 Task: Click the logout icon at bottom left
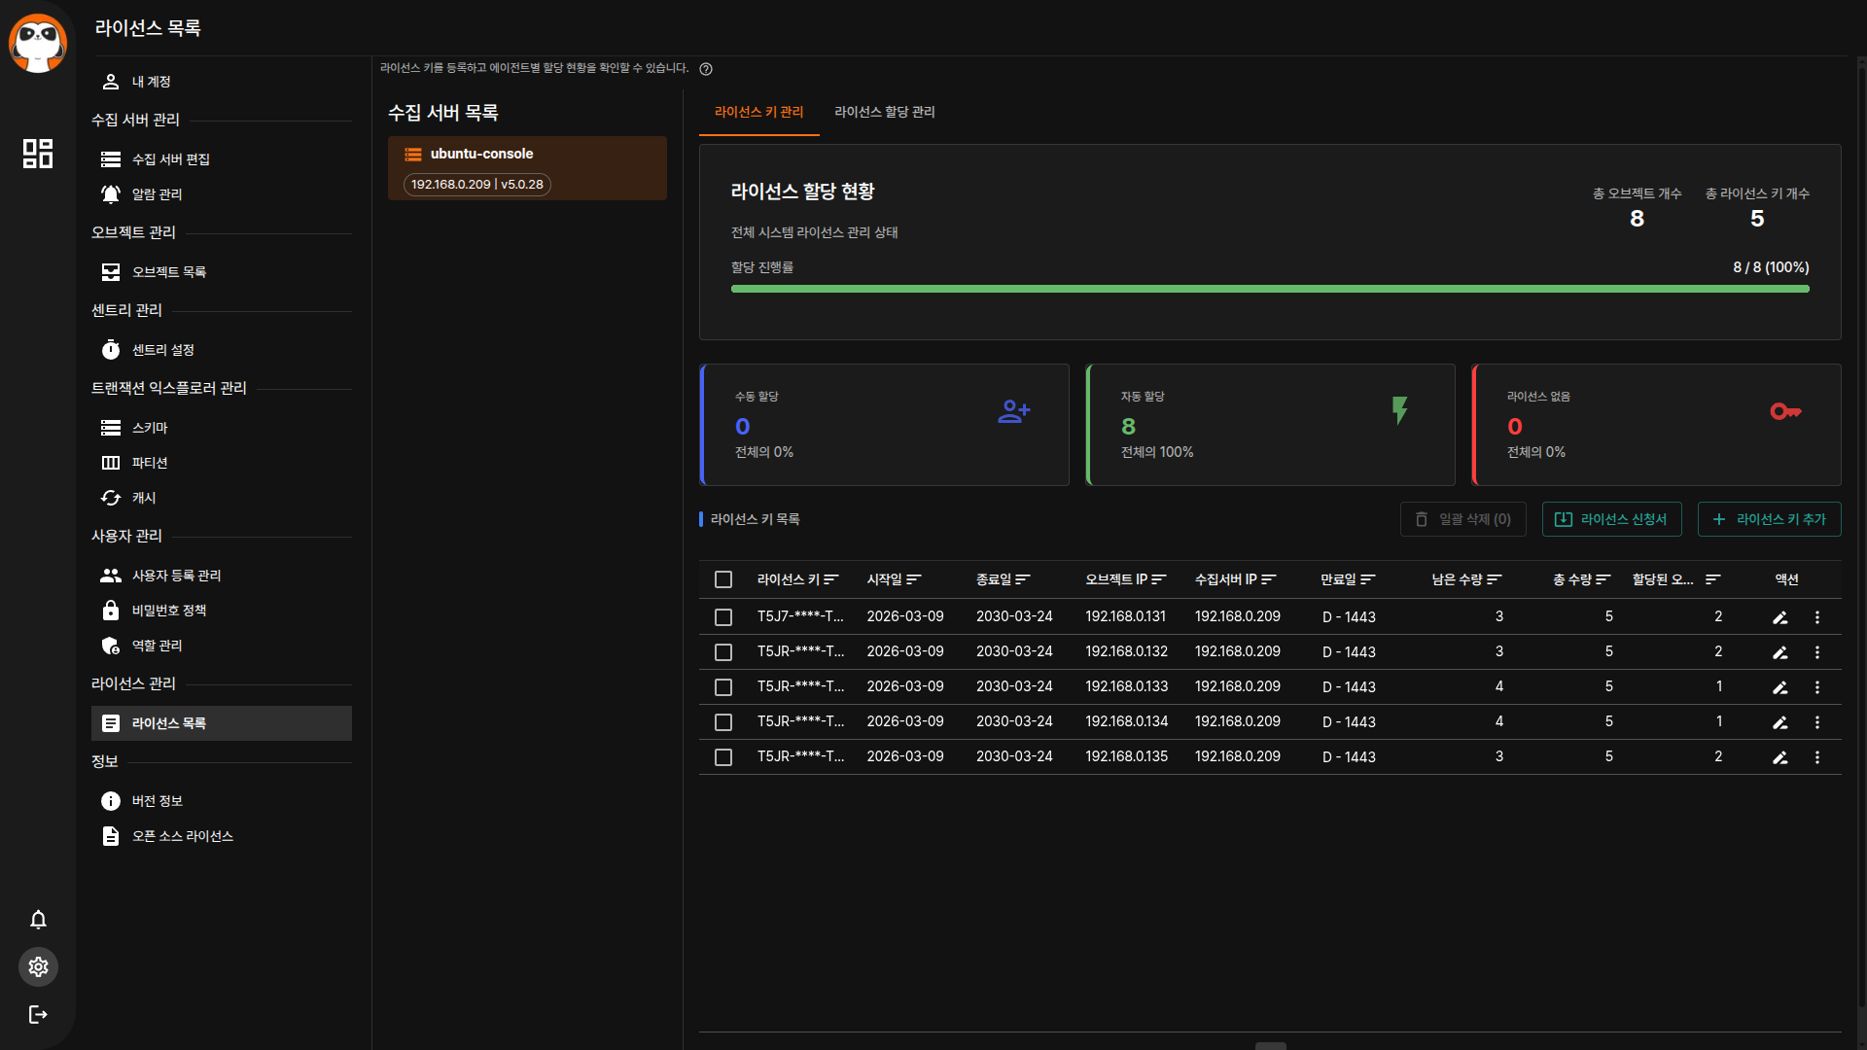pyautogui.click(x=38, y=1014)
